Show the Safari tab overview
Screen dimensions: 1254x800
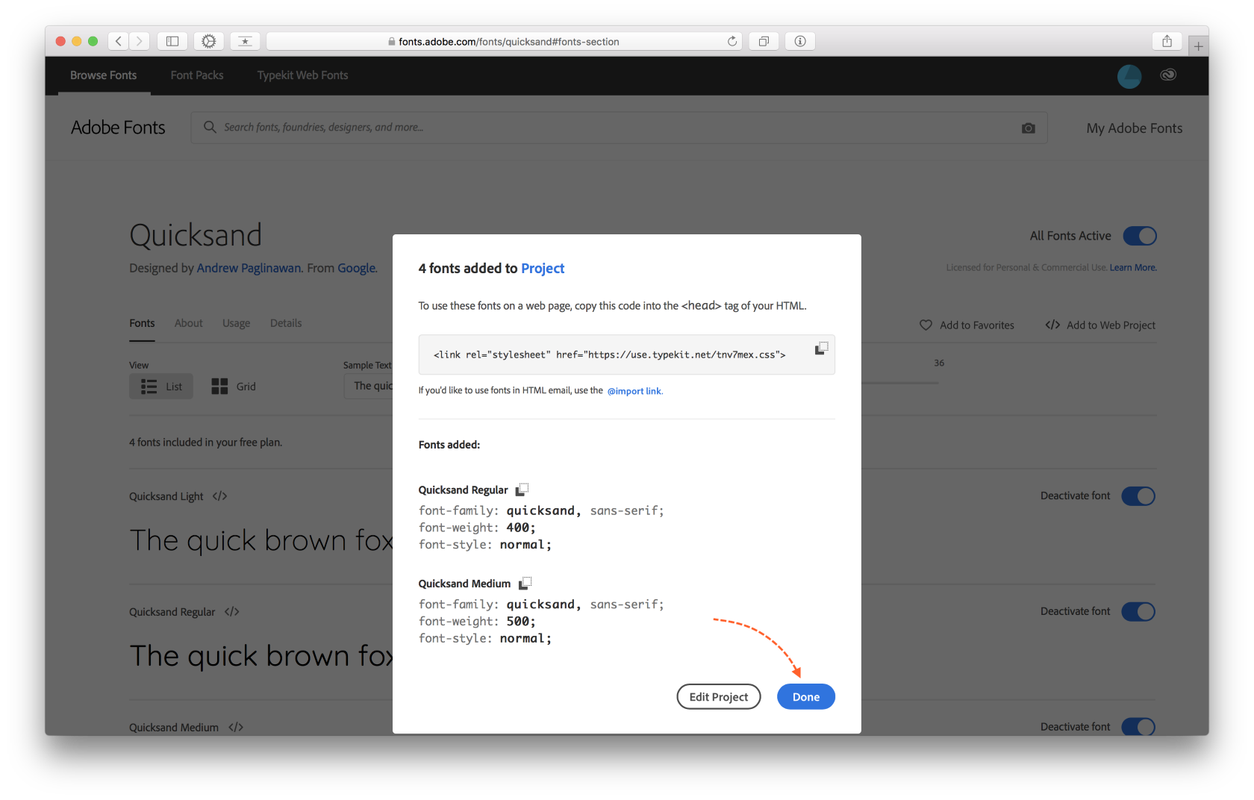764,41
